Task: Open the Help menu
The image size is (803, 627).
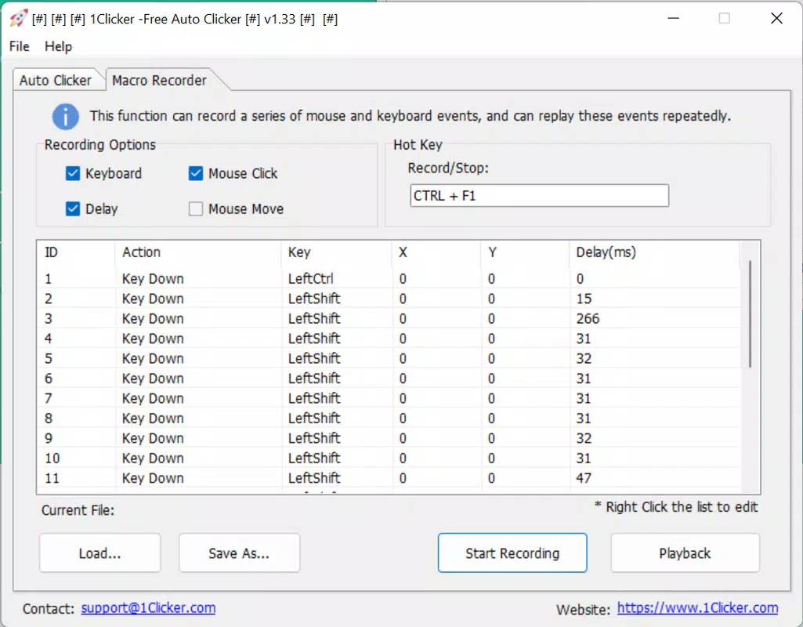Action: 59,46
